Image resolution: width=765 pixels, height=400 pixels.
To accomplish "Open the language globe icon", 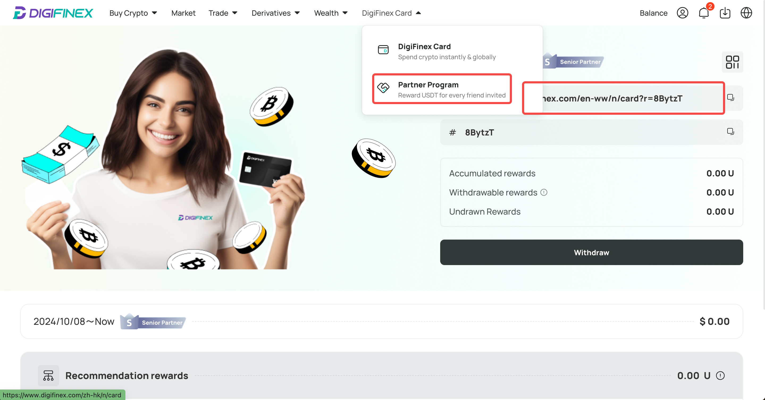I will point(746,13).
